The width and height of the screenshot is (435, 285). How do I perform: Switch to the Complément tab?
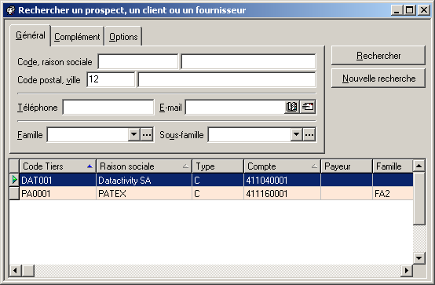(x=77, y=37)
